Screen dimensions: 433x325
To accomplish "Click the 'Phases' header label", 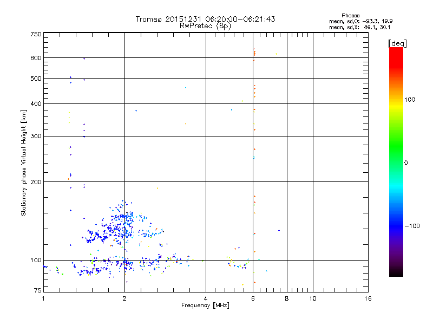I will (350, 16).
